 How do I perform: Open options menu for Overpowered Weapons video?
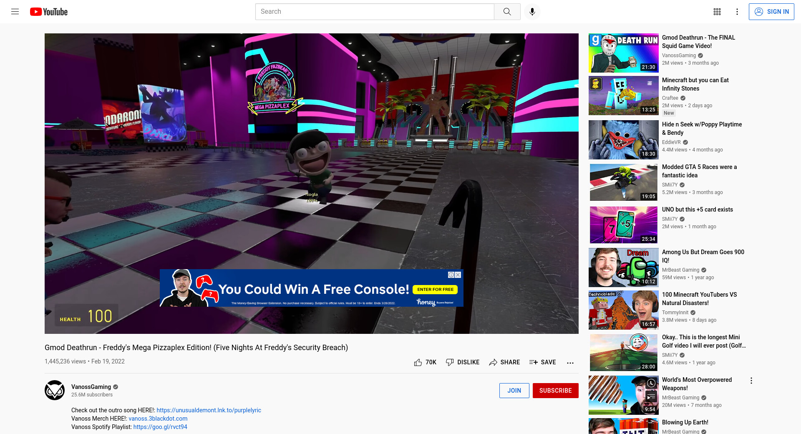pos(751,381)
